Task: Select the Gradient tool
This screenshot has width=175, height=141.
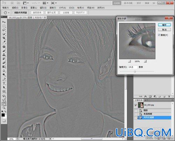Action: coord(4,67)
